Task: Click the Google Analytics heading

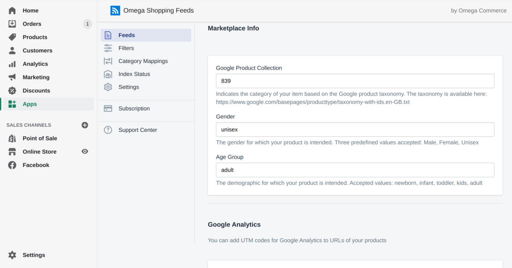Action: (234, 225)
